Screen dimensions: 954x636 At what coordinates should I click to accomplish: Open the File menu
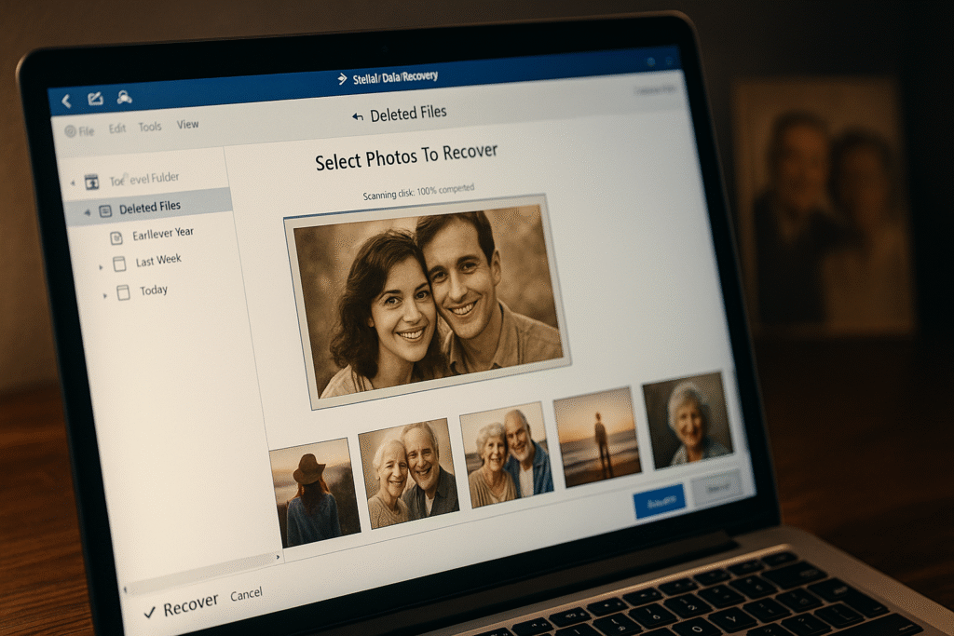80,131
